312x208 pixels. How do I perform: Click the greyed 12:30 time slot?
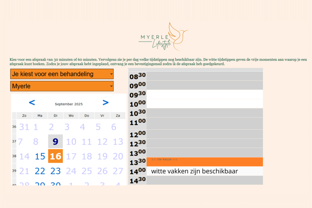tap(204, 143)
